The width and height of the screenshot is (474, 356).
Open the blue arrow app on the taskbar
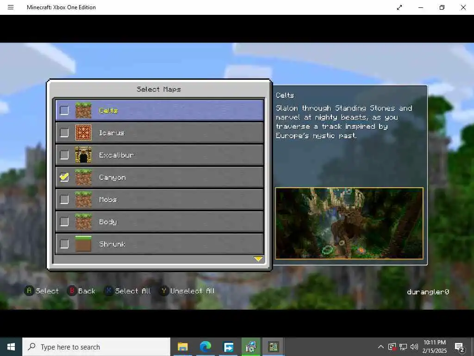(228, 347)
